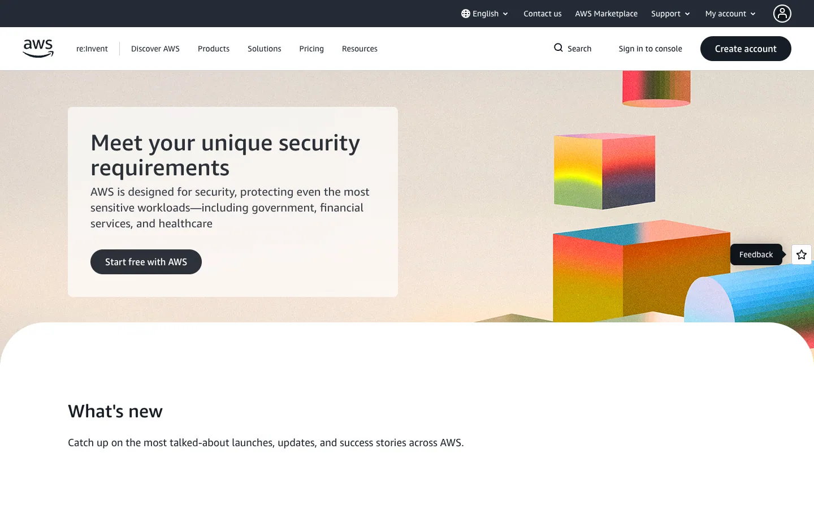The width and height of the screenshot is (814, 509).
Task: Open the Discover AWS menu
Action: click(155, 49)
